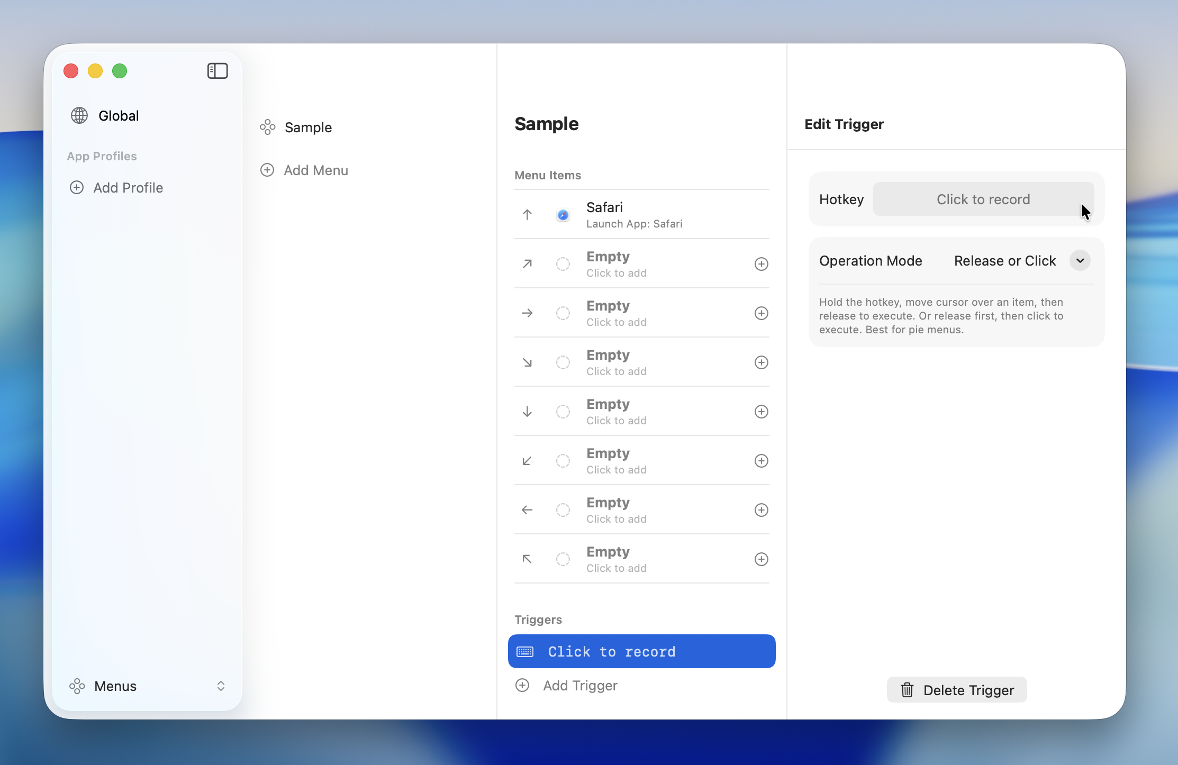Collapse the sidebar using the sidebar toggle icon
This screenshot has width=1178, height=765.
point(217,70)
